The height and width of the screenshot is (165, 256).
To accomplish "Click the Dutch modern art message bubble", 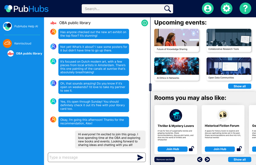I will 94,67.
